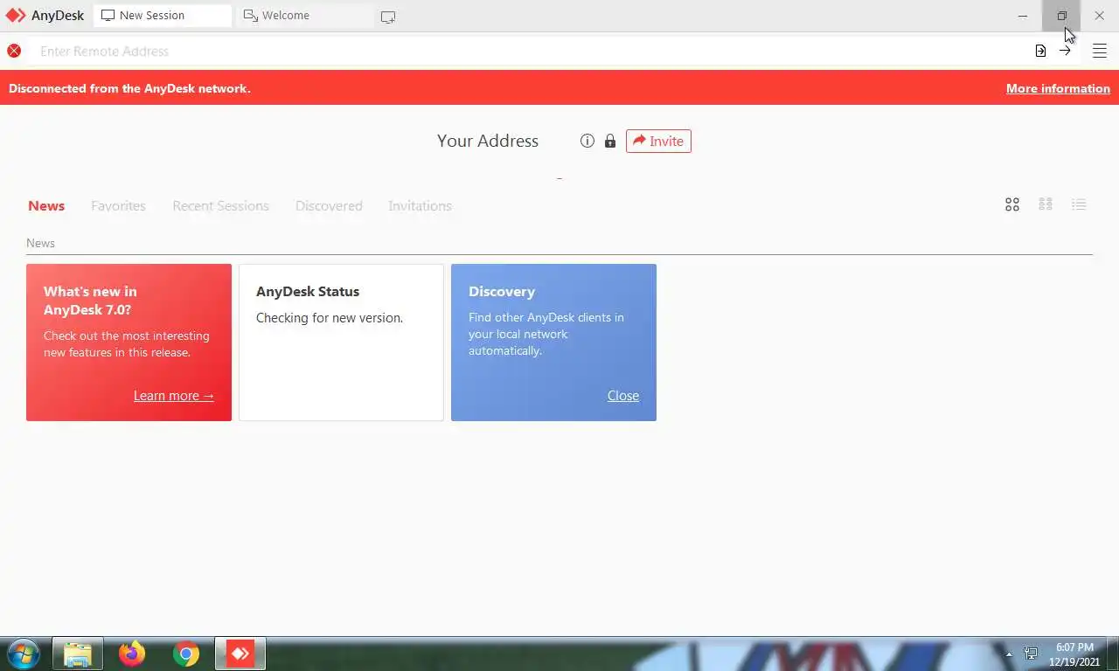Viewport: 1119px width, 671px height.
Task: Click the red disconnected status icon
Action: pos(14,51)
